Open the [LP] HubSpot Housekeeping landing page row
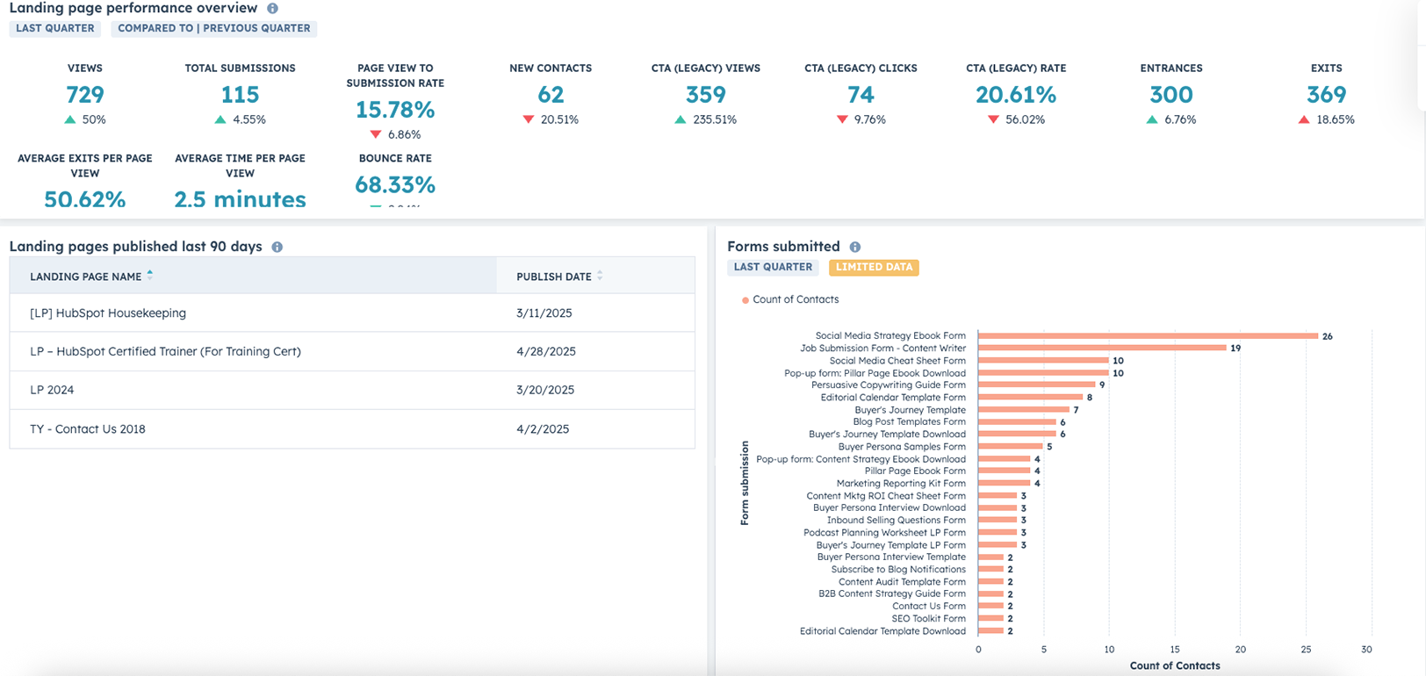The height and width of the screenshot is (676, 1426). point(108,313)
